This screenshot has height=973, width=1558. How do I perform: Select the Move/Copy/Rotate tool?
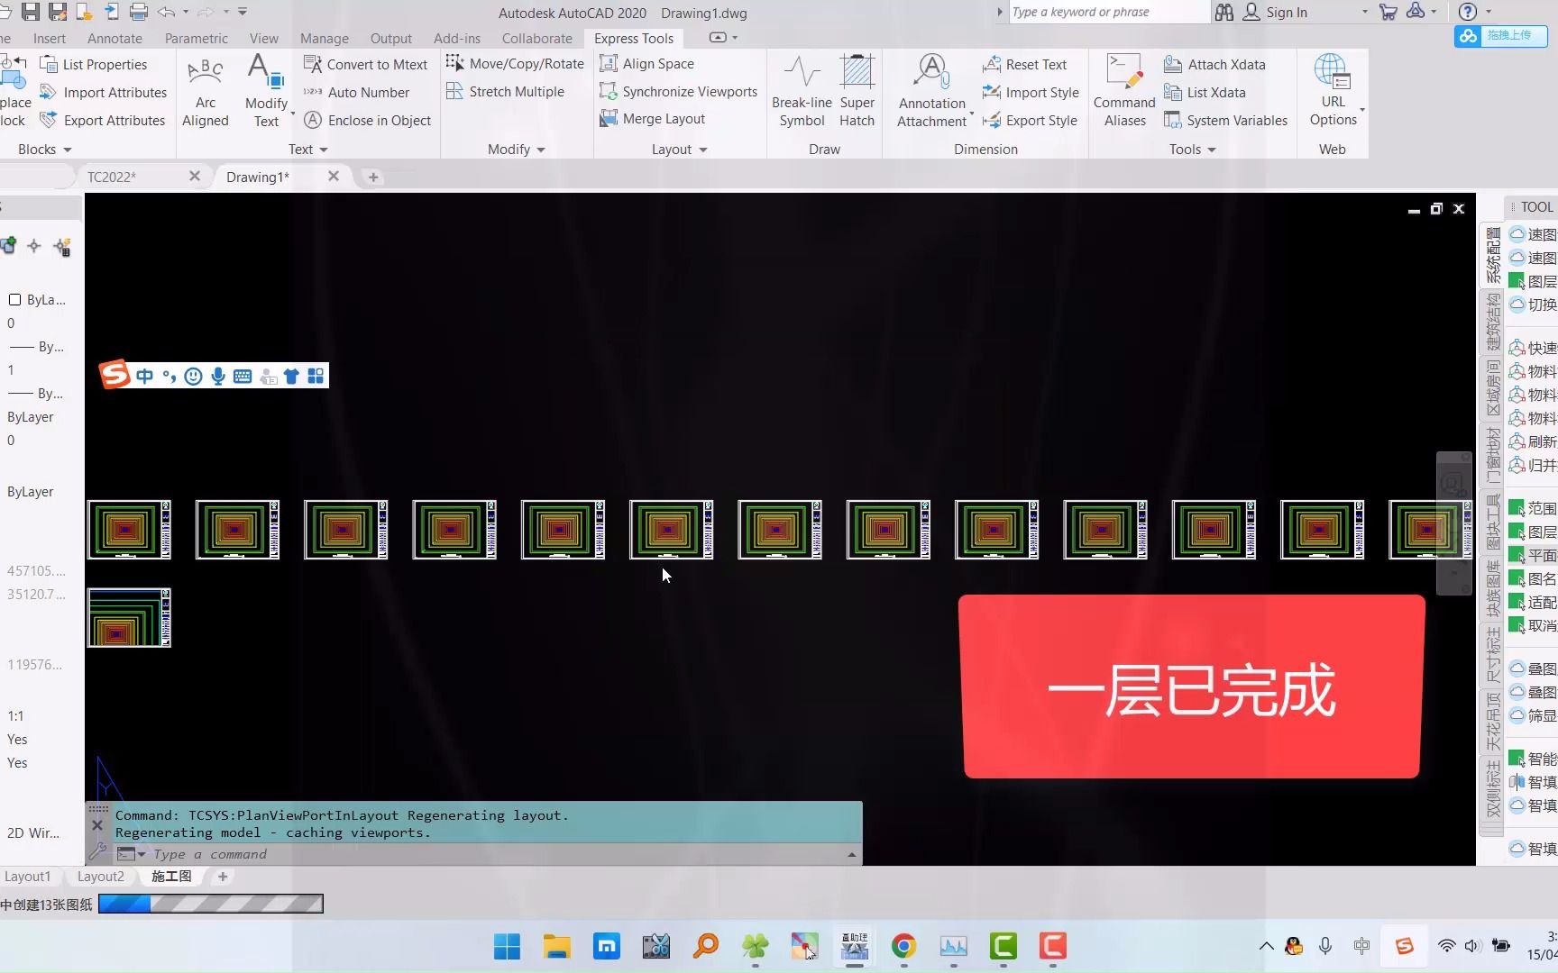pyautogui.click(x=514, y=64)
